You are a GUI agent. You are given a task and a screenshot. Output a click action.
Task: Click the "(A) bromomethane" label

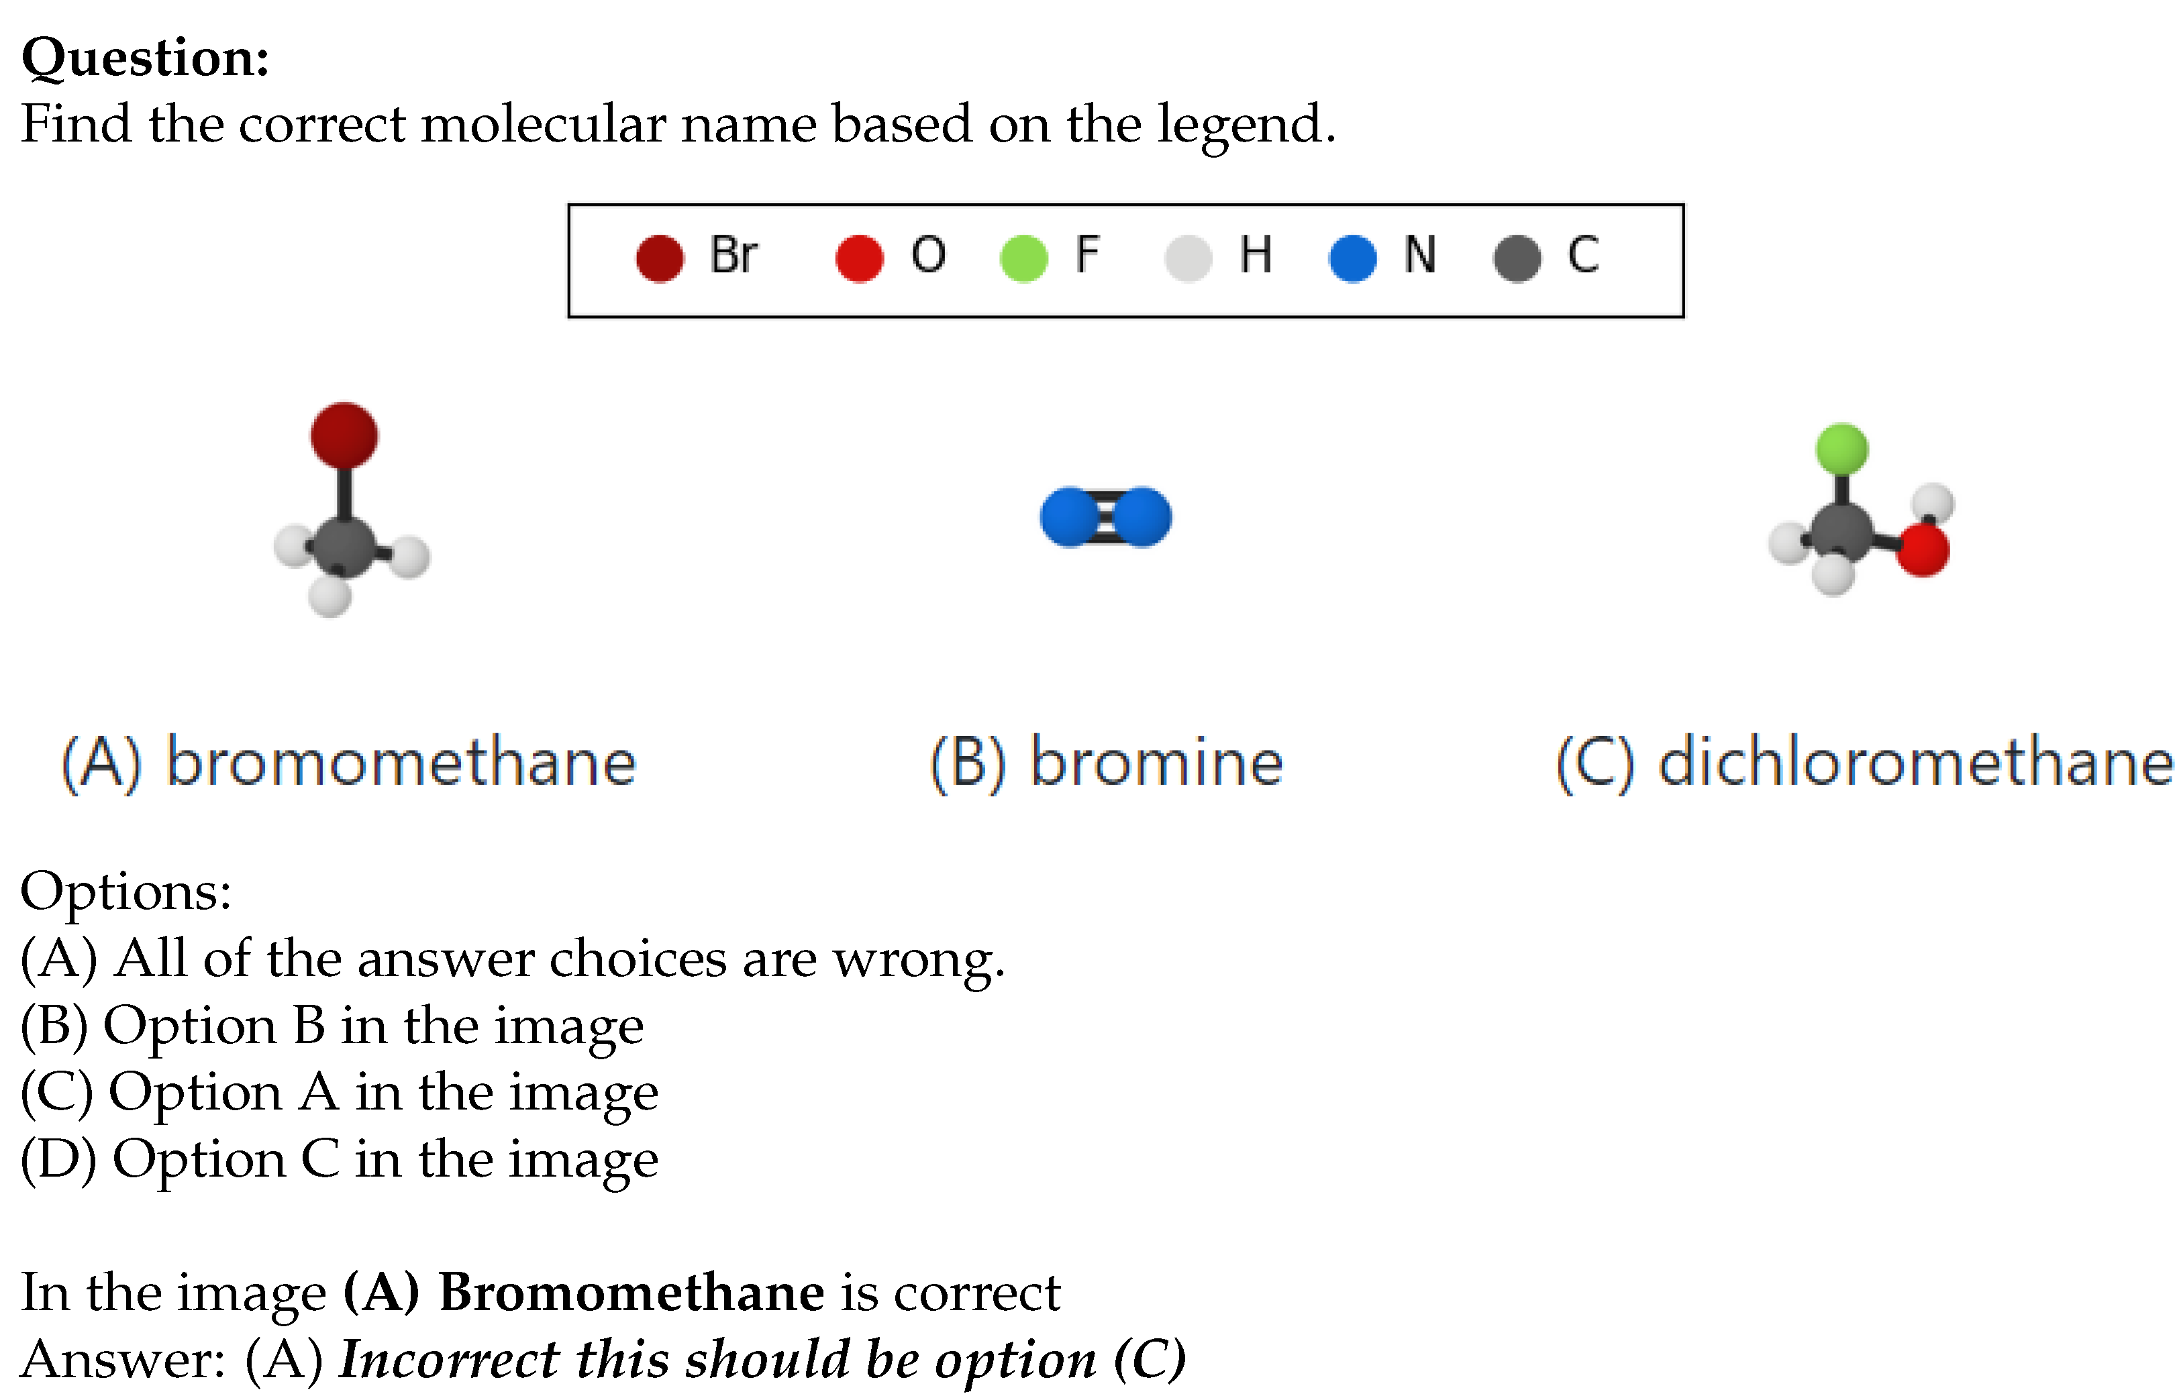click(x=349, y=763)
